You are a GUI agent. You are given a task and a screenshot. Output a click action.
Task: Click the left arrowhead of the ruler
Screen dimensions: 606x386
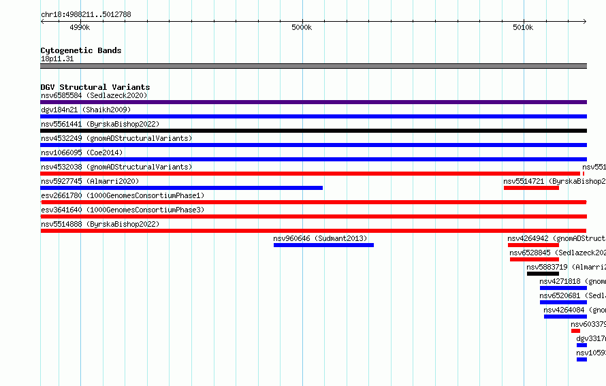pos(42,21)
